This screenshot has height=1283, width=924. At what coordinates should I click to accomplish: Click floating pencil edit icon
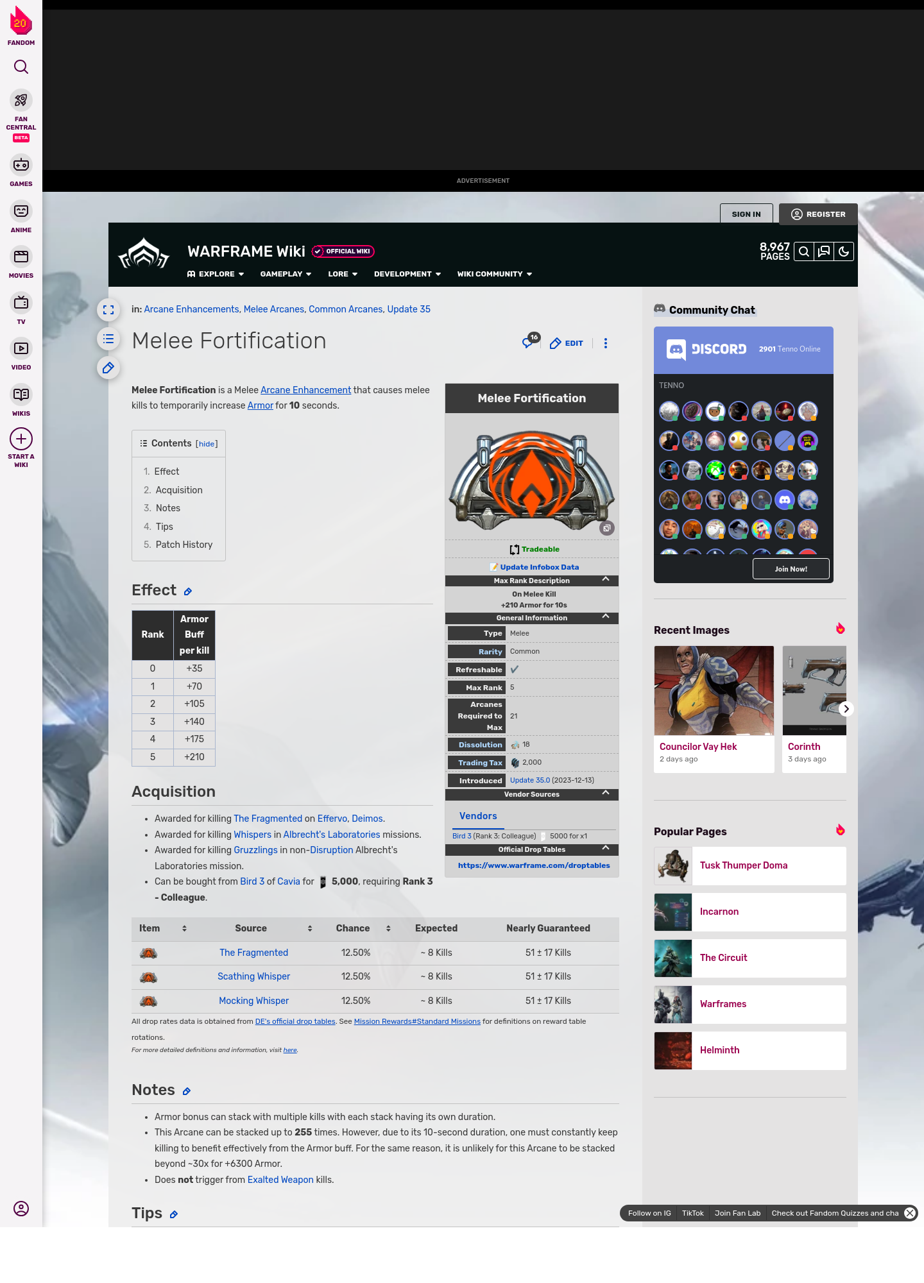click(108, 368)
